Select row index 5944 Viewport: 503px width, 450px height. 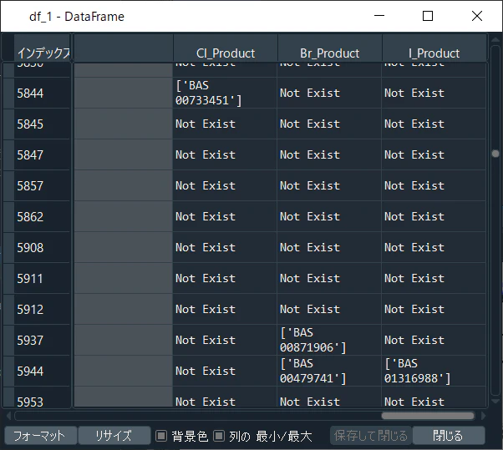point(42,371)
